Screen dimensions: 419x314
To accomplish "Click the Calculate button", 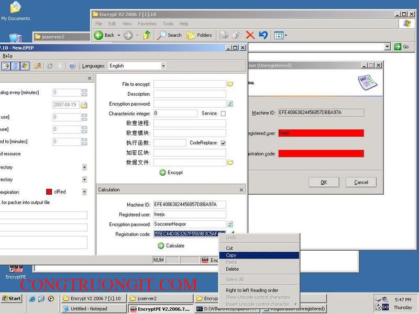I will pos(171,245).
